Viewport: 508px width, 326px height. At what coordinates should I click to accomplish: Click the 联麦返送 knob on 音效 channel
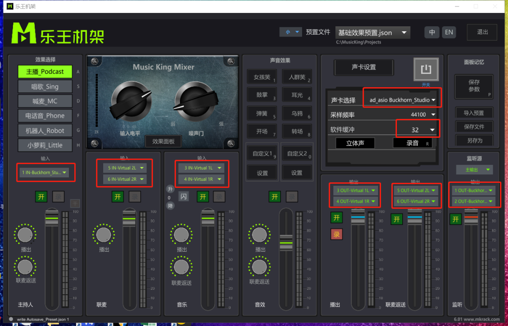point(259,267)
